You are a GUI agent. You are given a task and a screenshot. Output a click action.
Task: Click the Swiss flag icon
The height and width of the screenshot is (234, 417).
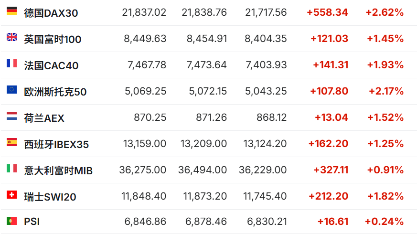[11, 195]
